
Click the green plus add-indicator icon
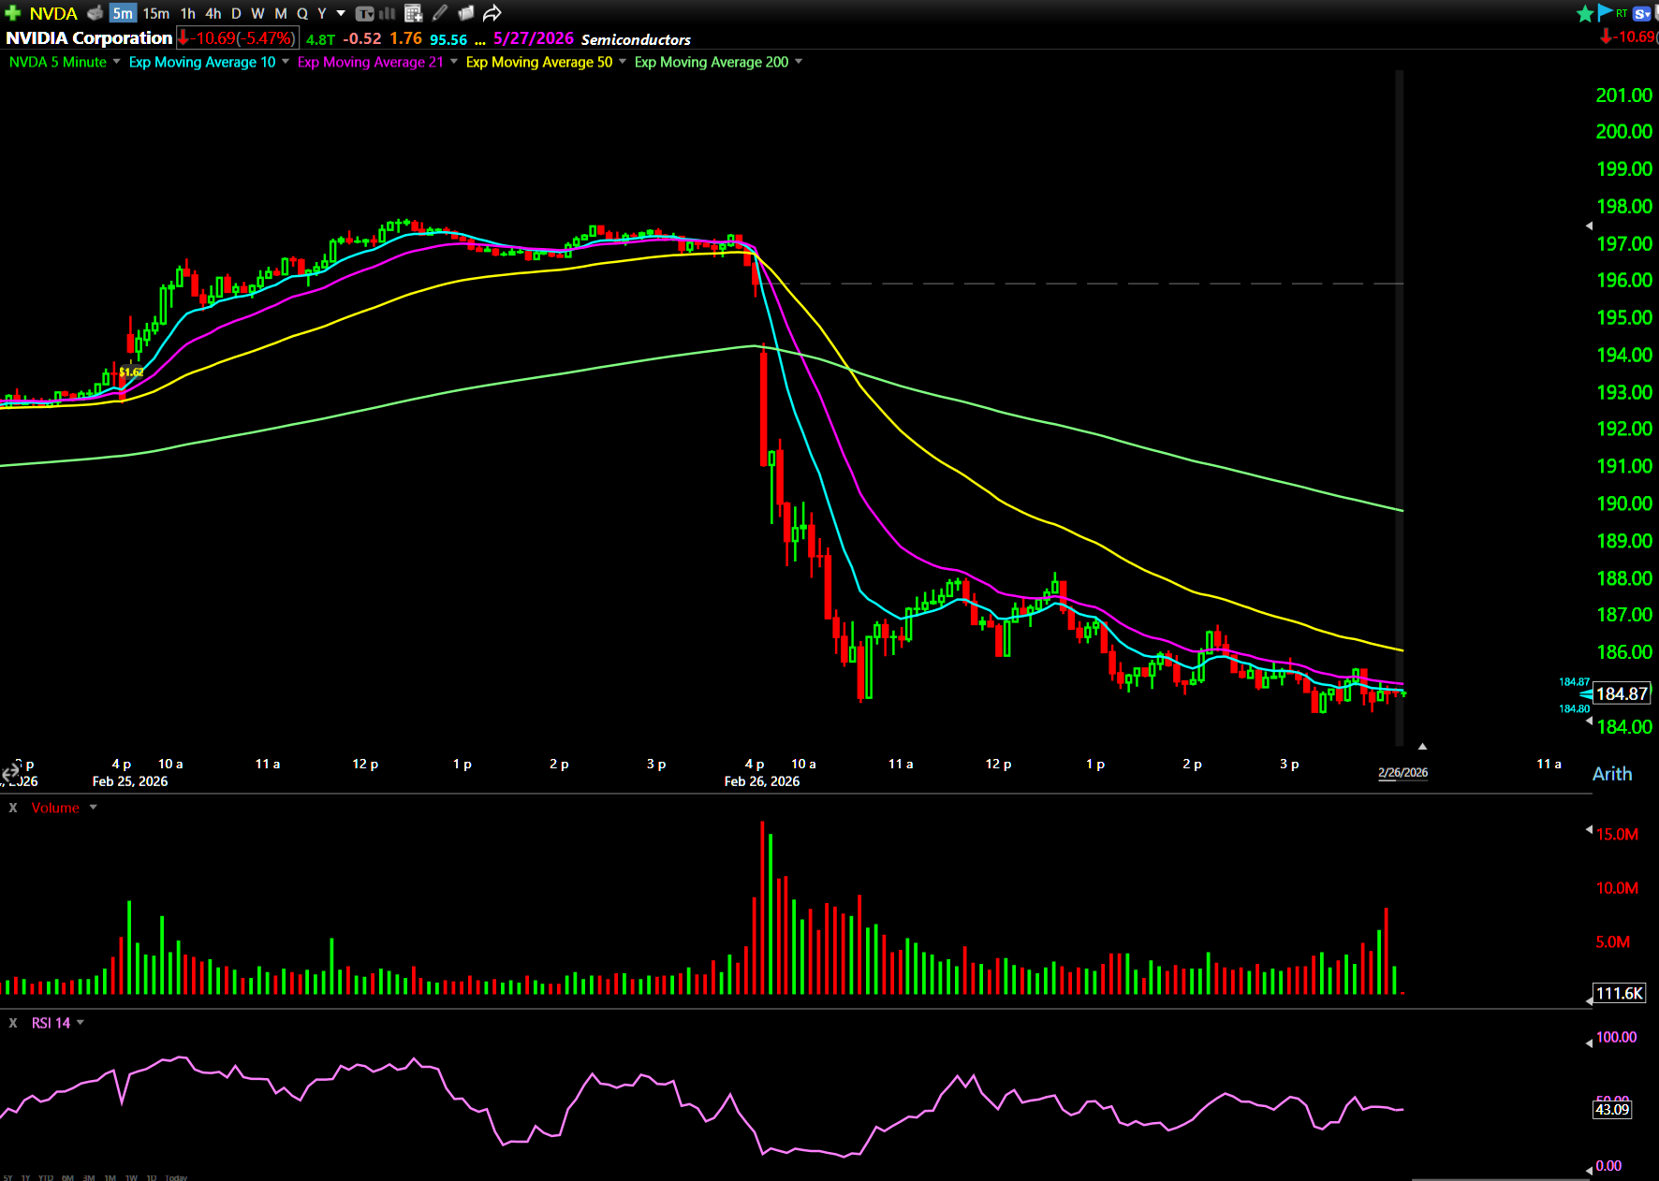click(12, 13)
